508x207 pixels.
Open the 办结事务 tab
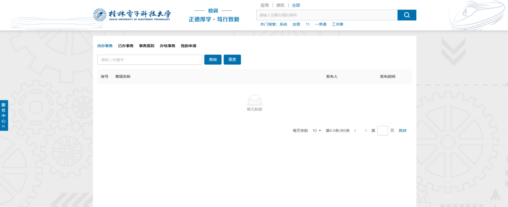(167, 46)
